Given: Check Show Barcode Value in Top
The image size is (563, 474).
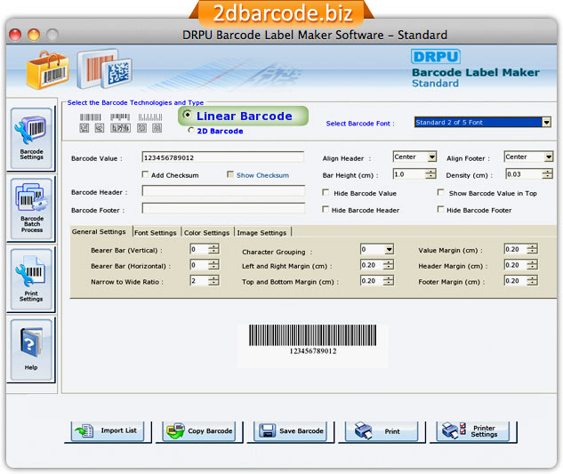Looking at the screenshot, I should click(x=441, y=192).
